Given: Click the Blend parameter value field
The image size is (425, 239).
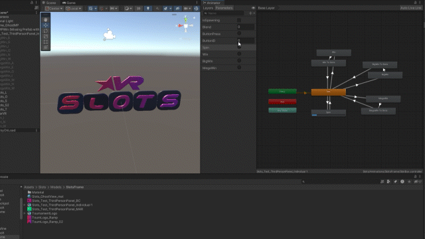Looking at the screenshot, I should pos(246,27).
